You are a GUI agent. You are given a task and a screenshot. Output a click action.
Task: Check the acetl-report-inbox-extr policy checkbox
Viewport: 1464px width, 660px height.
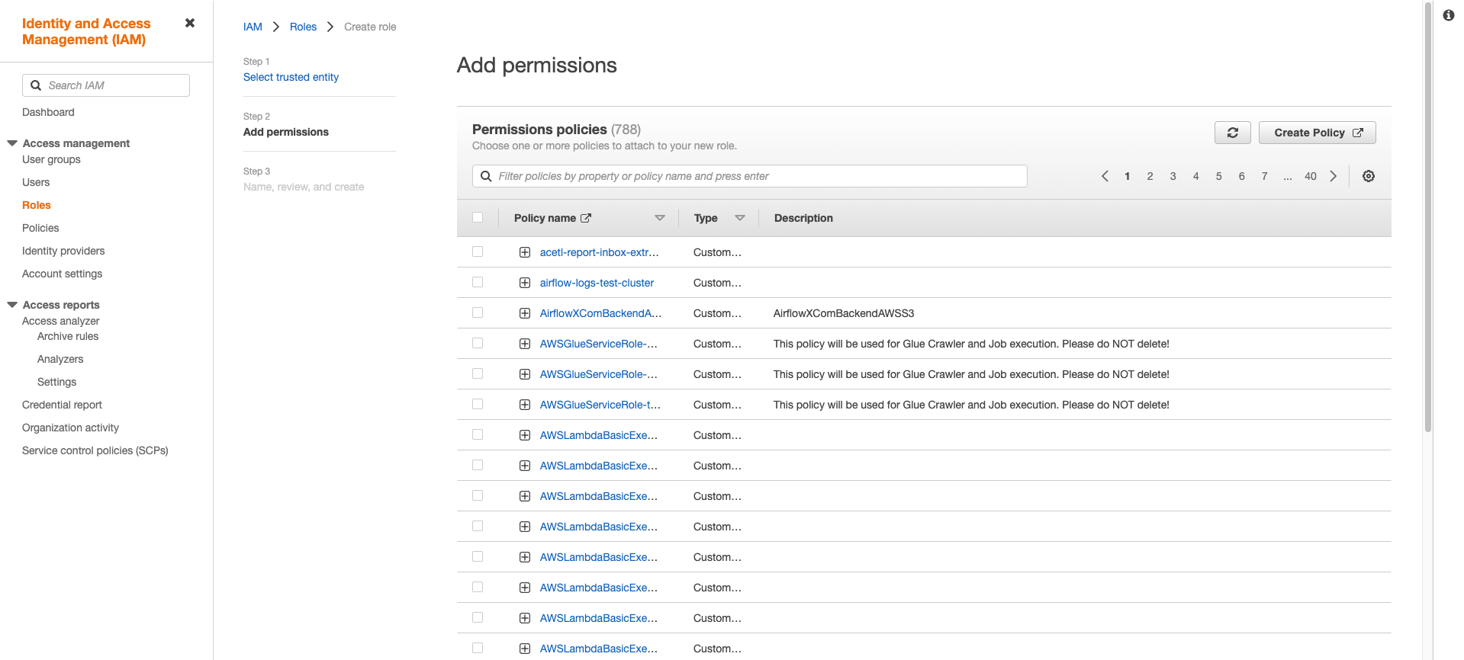click(478, 252)
